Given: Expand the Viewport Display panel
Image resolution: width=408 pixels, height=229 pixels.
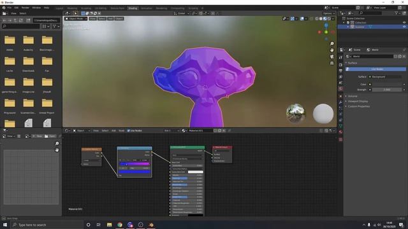Looking at the screenshot, I should click(x=358, y=101).
